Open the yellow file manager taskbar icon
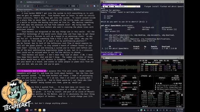The image size is (200, 112). coord(40,110)
